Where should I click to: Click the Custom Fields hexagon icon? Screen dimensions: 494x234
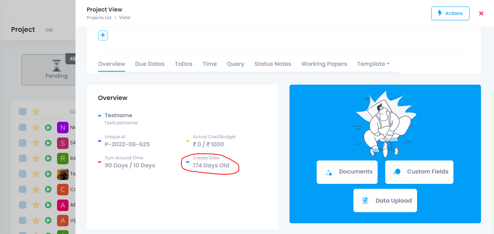(x=397, y=172)
